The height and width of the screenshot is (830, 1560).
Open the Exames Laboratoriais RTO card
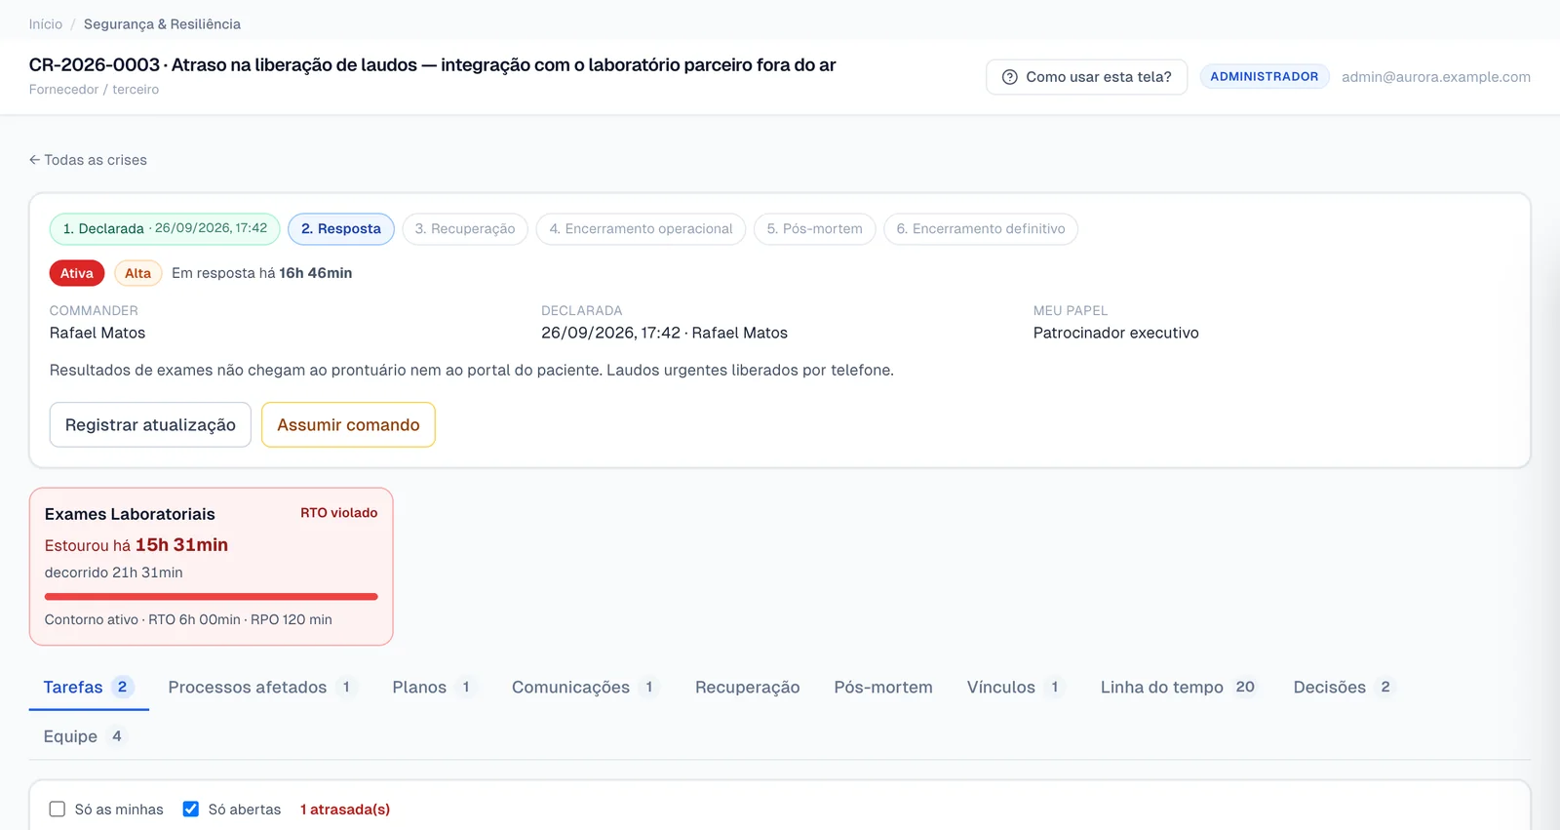(211, 567)
